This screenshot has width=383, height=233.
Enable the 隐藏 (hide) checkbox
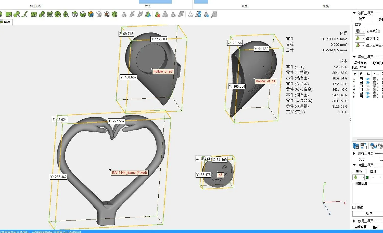354,207
